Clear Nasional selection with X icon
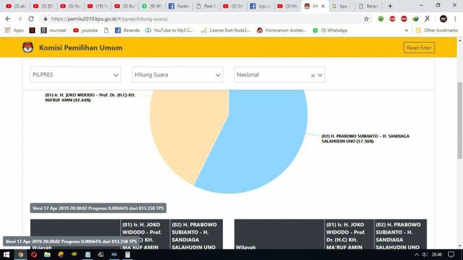 pos(312,75)
